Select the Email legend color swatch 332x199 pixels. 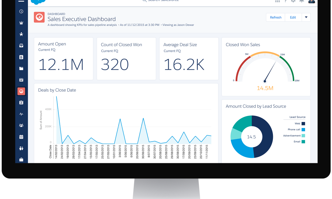(x=303, y=142)
